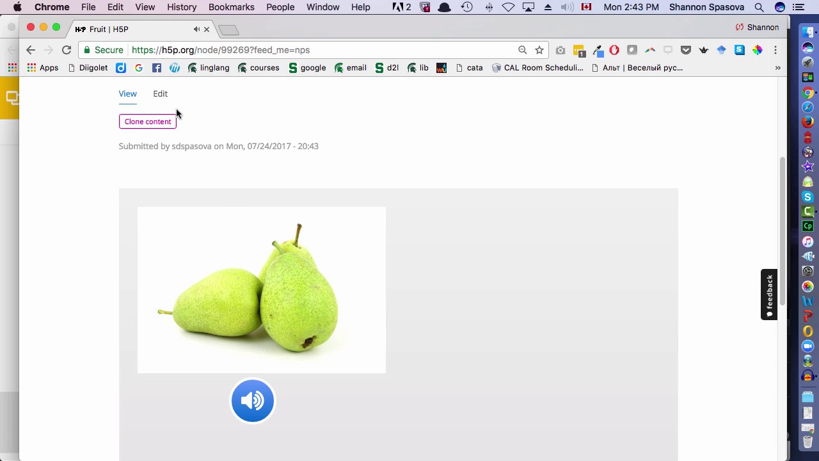The width and height of the screenshot is (819, 461).
Task: Close the Fruit | H5P tab
Action: point(207,29)
